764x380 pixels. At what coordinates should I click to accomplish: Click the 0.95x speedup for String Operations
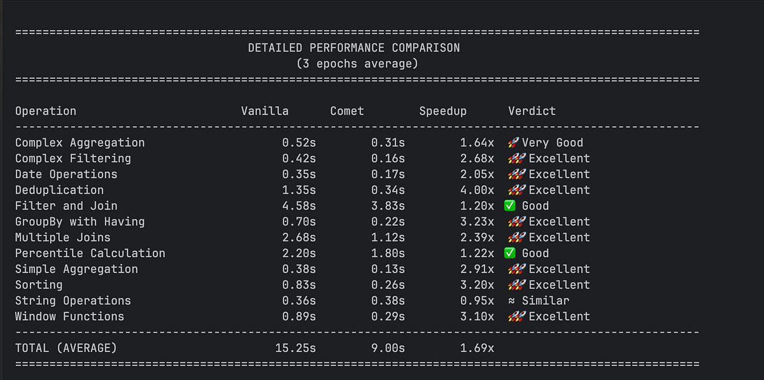point(478,300)
